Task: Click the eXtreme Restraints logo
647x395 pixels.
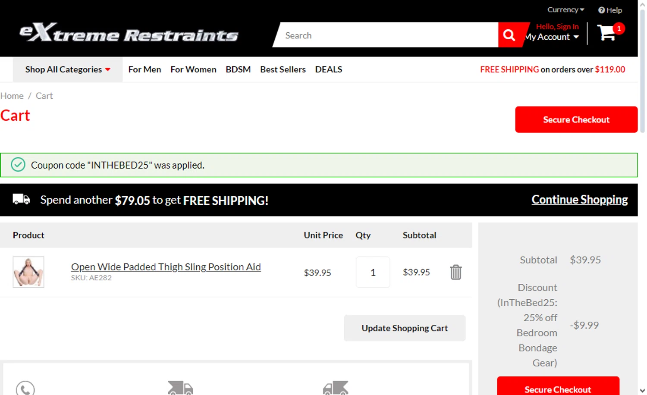Action: pyautogui.click(x=129, y=33)
